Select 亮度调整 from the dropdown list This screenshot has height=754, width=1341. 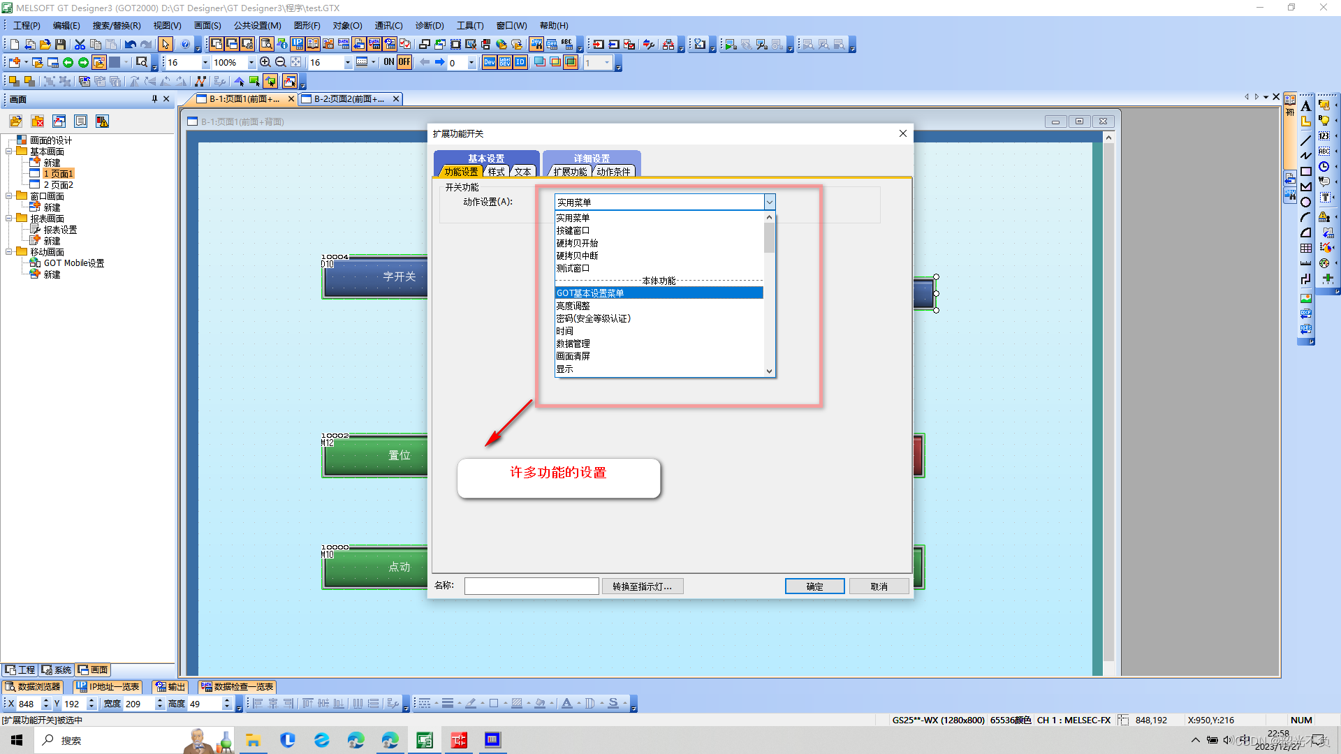click(573, 306)
